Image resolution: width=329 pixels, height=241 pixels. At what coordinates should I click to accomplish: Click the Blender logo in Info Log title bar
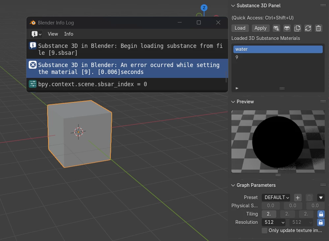(33, 22)
